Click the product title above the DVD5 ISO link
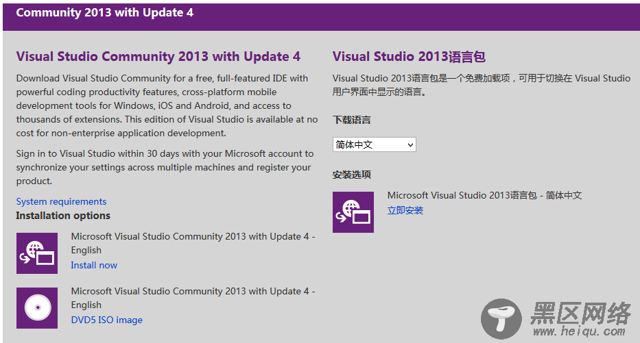The width and height of the screenshot is (640, 343). point(193,298)
